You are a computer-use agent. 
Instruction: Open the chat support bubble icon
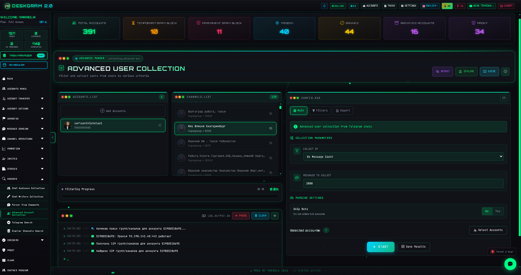510,264
